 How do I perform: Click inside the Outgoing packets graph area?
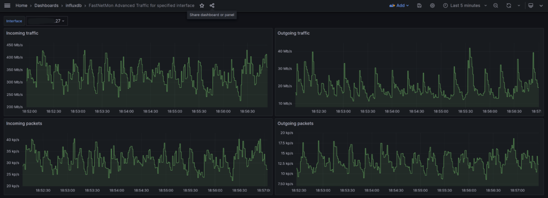(x=417, y=159)
